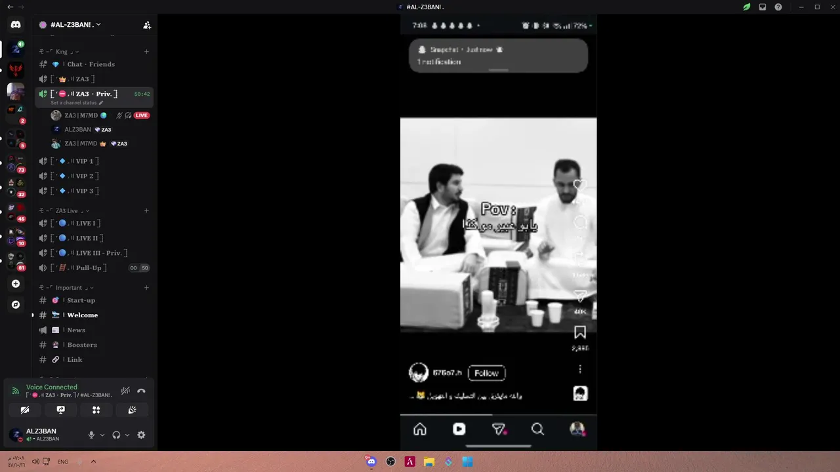The height and width of the screenshot is (472, 840).
Task: Open ALZ3BAN user profile avatar in user panel
Action: tap(16, 435)
